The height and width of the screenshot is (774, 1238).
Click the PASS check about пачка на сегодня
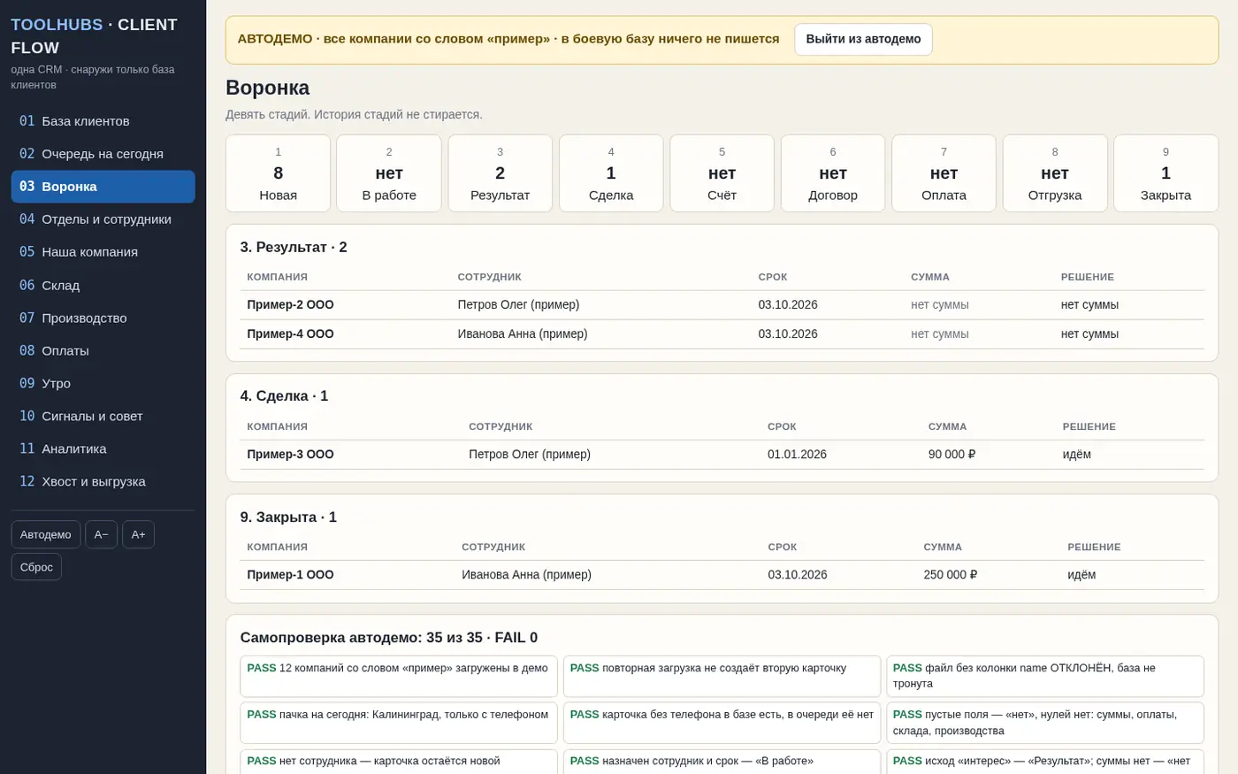399,723
